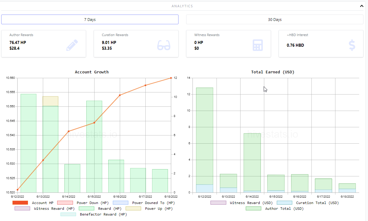Click the 6/16/2022 point on Account Growth line
The width and height of the screenshot is (368, 221).
click(120, 95)
